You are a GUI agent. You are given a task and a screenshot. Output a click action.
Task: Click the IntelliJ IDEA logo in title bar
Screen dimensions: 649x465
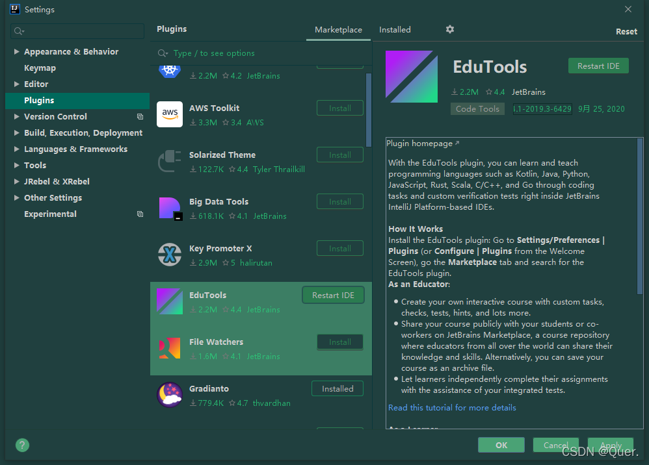click(x=15, y=9)
